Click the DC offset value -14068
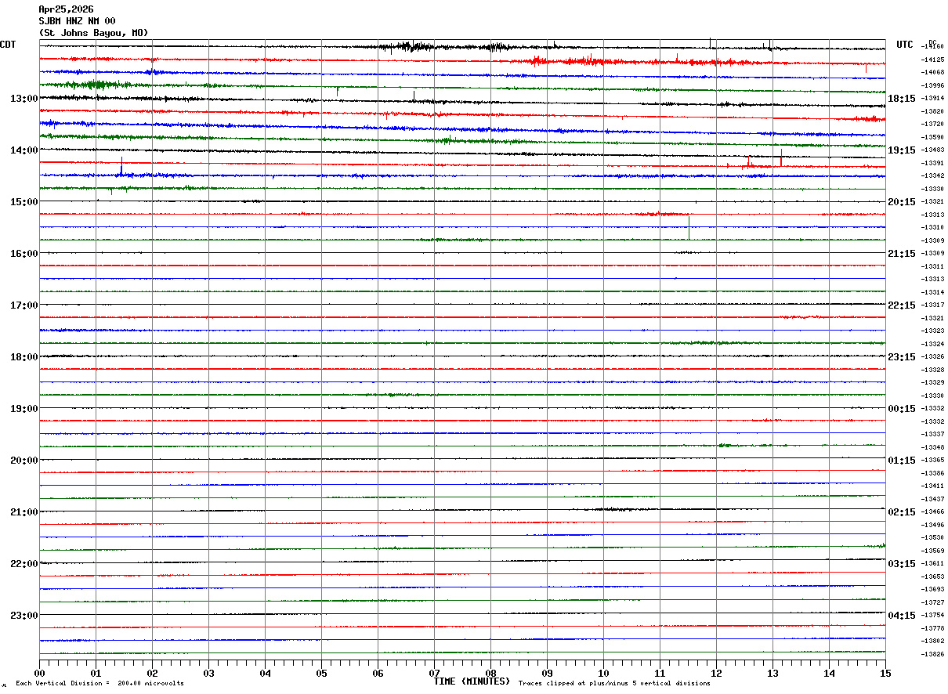The width and height of the screenshot is (948, 694). [x=932, y=73]
